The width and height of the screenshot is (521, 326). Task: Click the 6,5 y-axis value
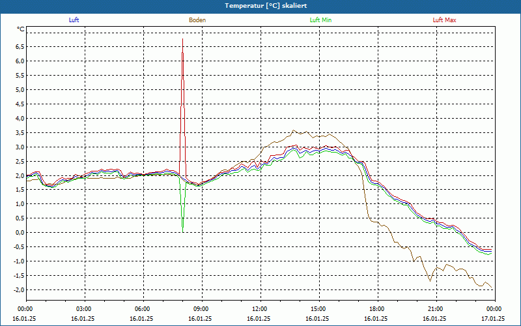20,47
